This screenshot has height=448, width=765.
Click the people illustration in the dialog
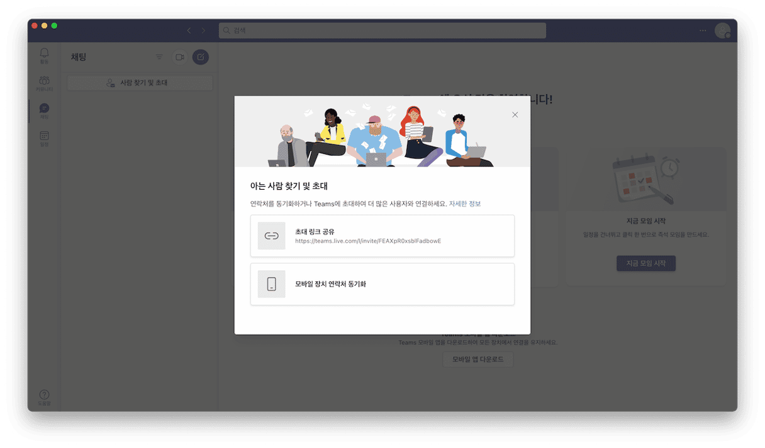point(381,136)
